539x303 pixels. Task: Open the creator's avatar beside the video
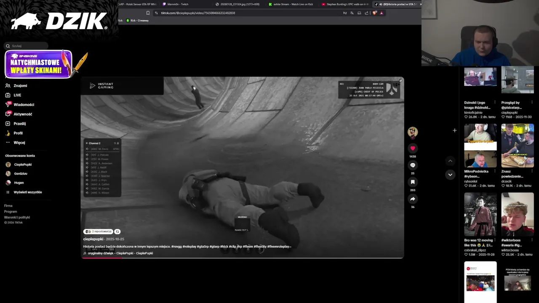(413, 132)
